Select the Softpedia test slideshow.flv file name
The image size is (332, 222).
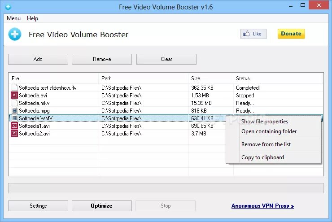pos(48,87)
